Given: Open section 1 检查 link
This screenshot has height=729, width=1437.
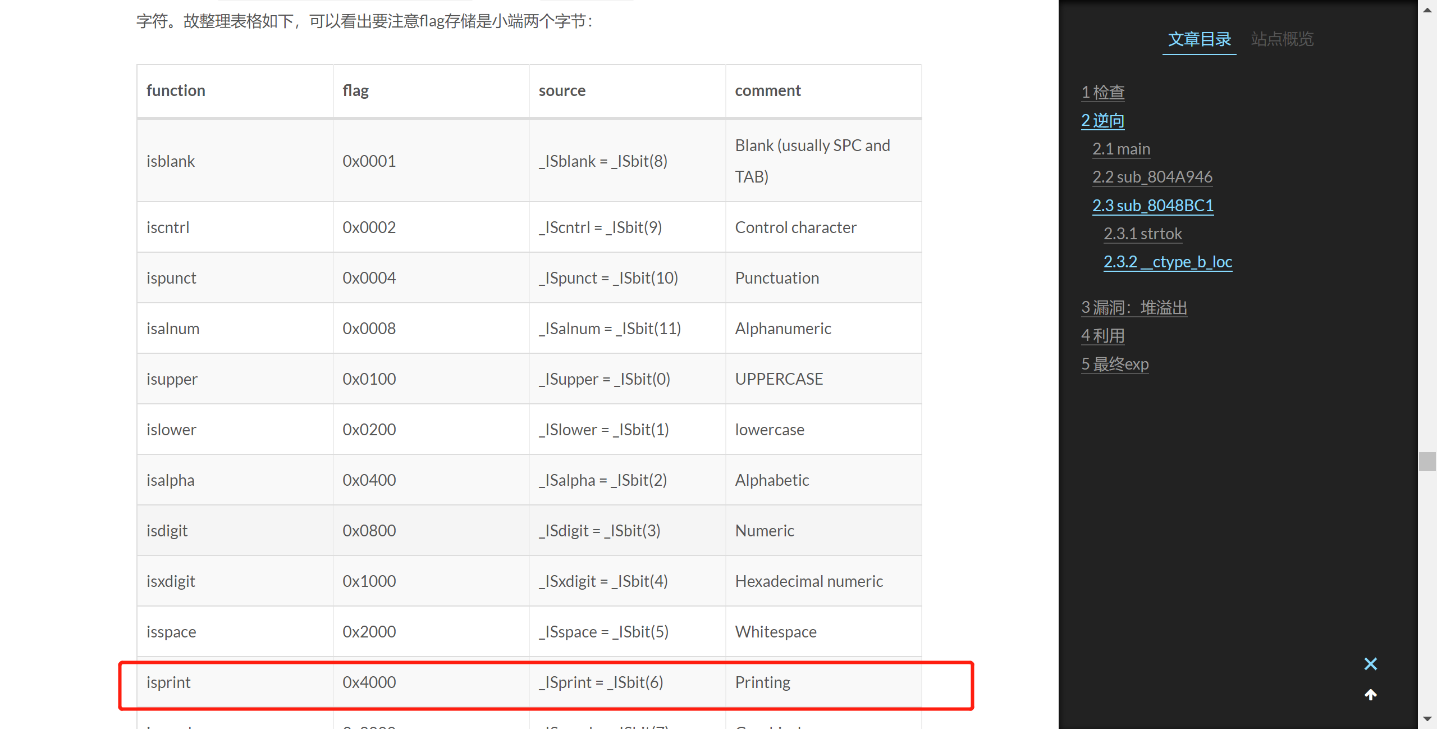Looking at the screenshot, I should tap(1102, 92).
